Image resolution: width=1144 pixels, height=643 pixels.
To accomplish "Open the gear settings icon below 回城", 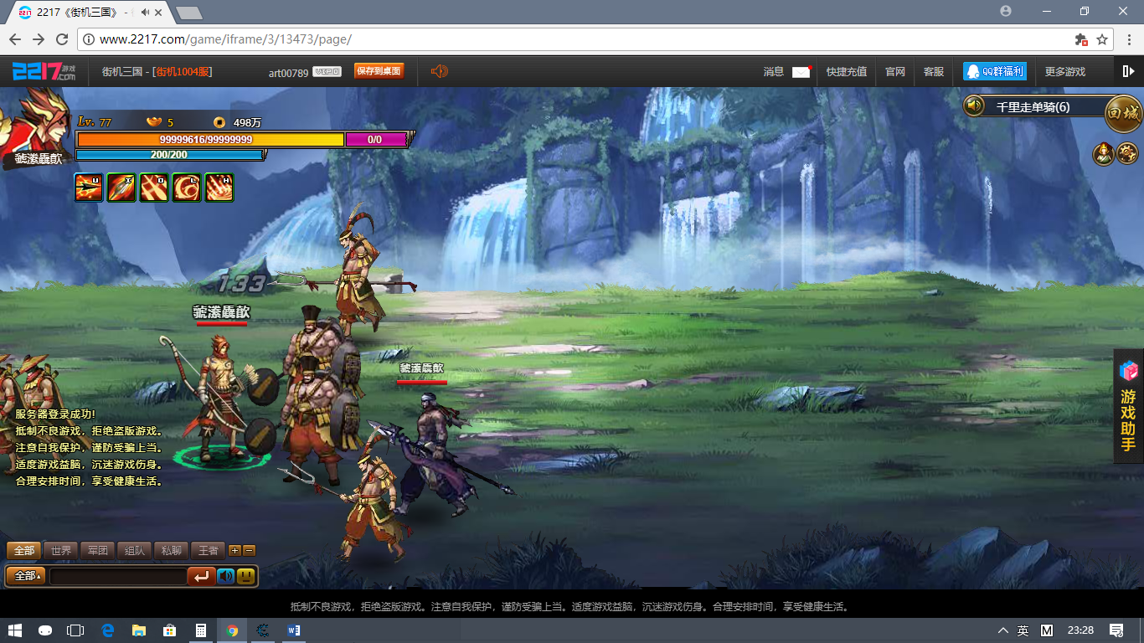I will 1127,154.
